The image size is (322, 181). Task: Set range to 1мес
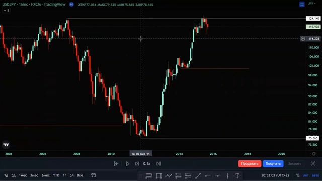pos(23,175)
